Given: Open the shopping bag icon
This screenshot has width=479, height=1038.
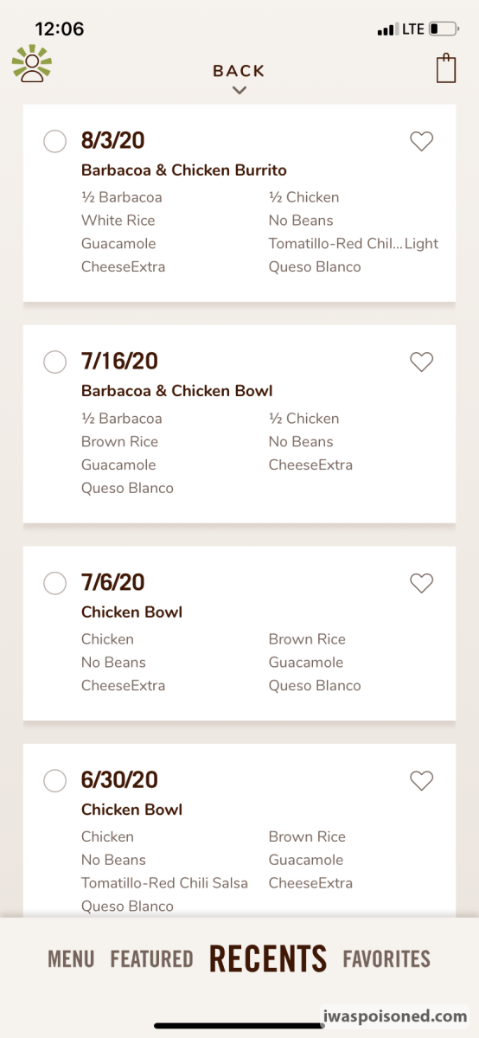Looking at the screenshot, I should pos(446,68).
